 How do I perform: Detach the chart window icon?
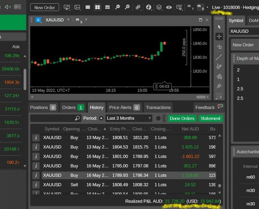pyautogui.click(x=201, y=20)
